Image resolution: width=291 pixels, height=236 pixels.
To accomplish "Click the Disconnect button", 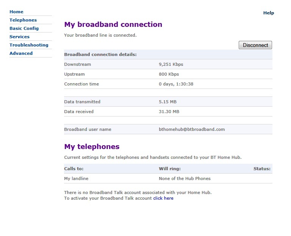I will [x=255, y=45].
